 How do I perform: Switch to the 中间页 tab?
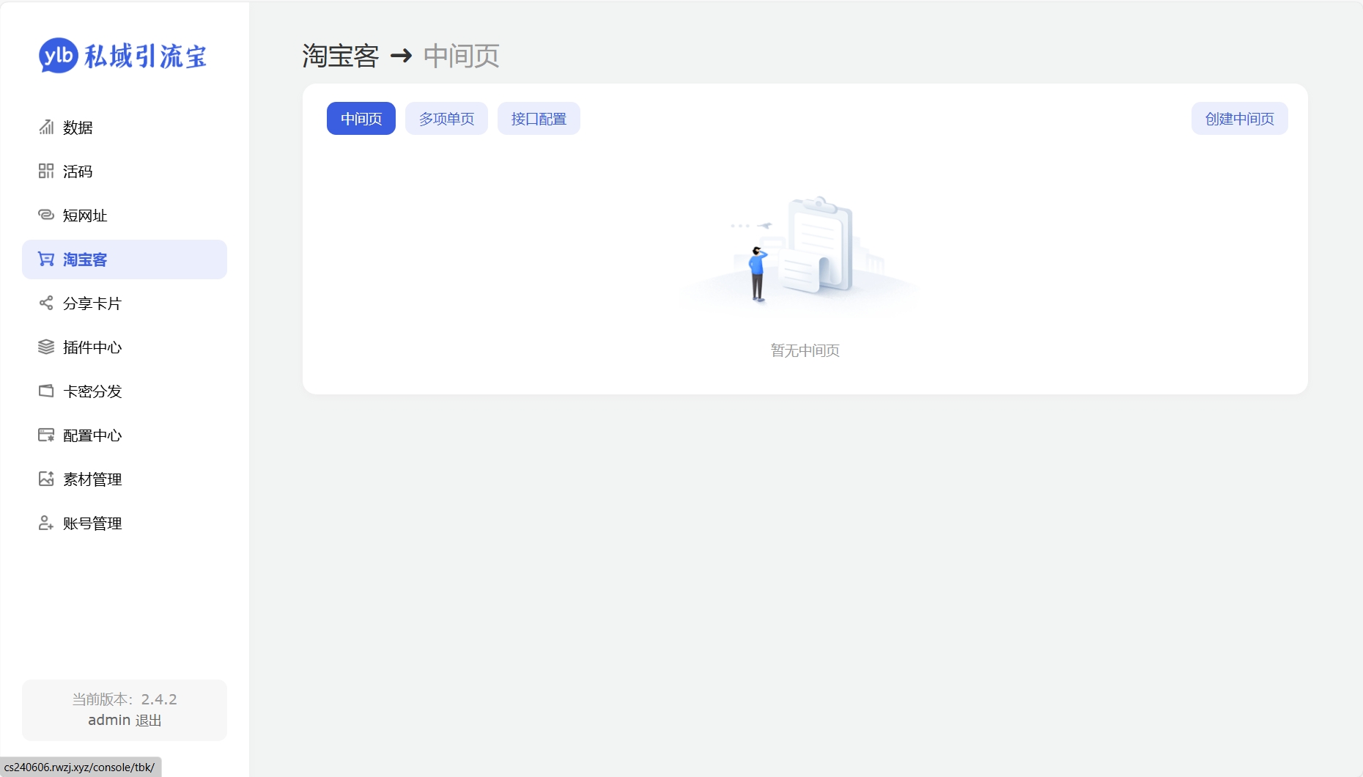pos(361,119)
